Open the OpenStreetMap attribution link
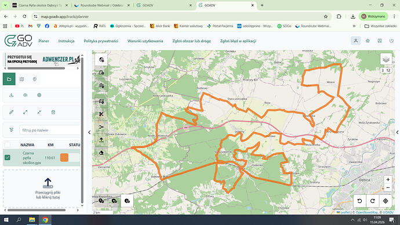Viewport: 400px width, 225px height. pyautogui.click(x=367, y=212)
